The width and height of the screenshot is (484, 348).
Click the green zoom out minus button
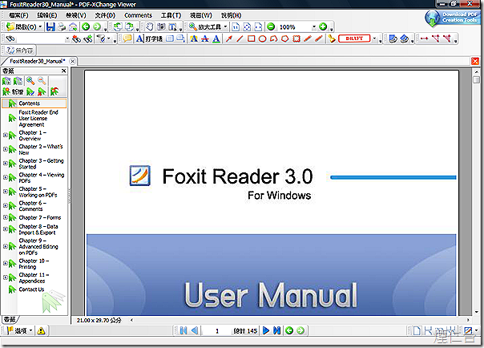pos(271,27)
